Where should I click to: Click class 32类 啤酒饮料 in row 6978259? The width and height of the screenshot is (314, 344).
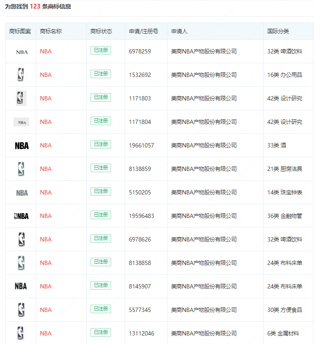(x=285, y=51)
